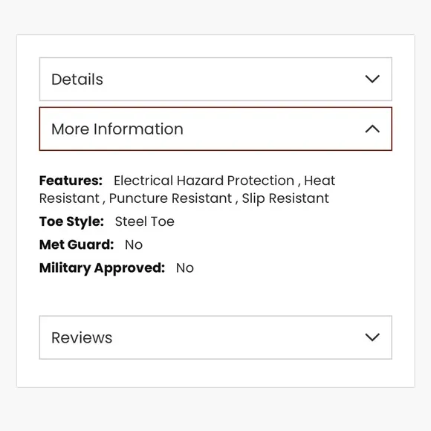
Task: Expand the Details accordion title
Action: [77, 80]
